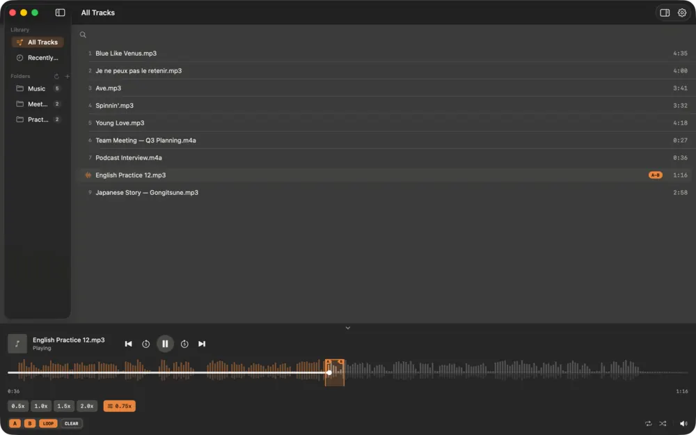Disable the A-B LOOP toggle
This screenshot has height=435, width=696.
click(x=49, y=423)
